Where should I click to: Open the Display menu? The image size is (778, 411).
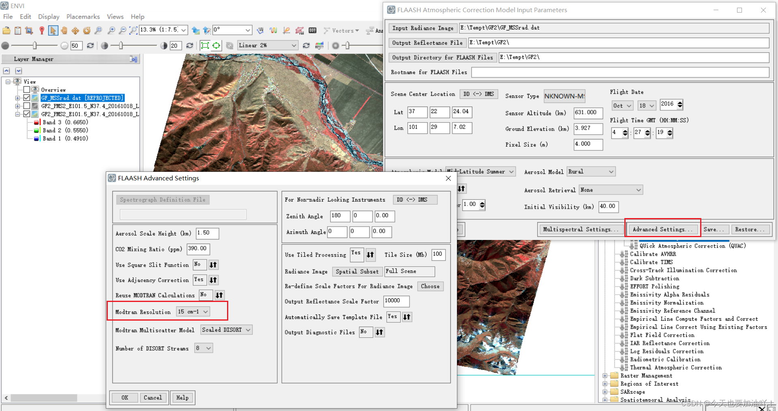[48, 17]
